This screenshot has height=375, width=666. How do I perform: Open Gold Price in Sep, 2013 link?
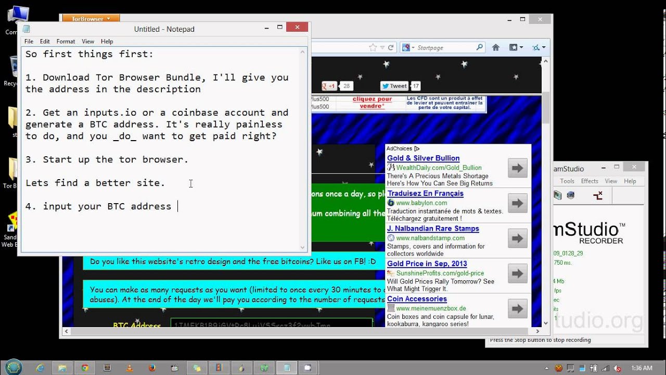[427, 264]
